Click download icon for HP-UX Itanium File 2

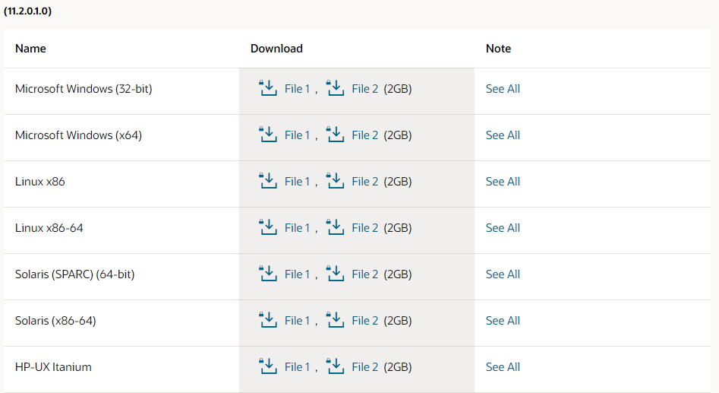point(335,366)
